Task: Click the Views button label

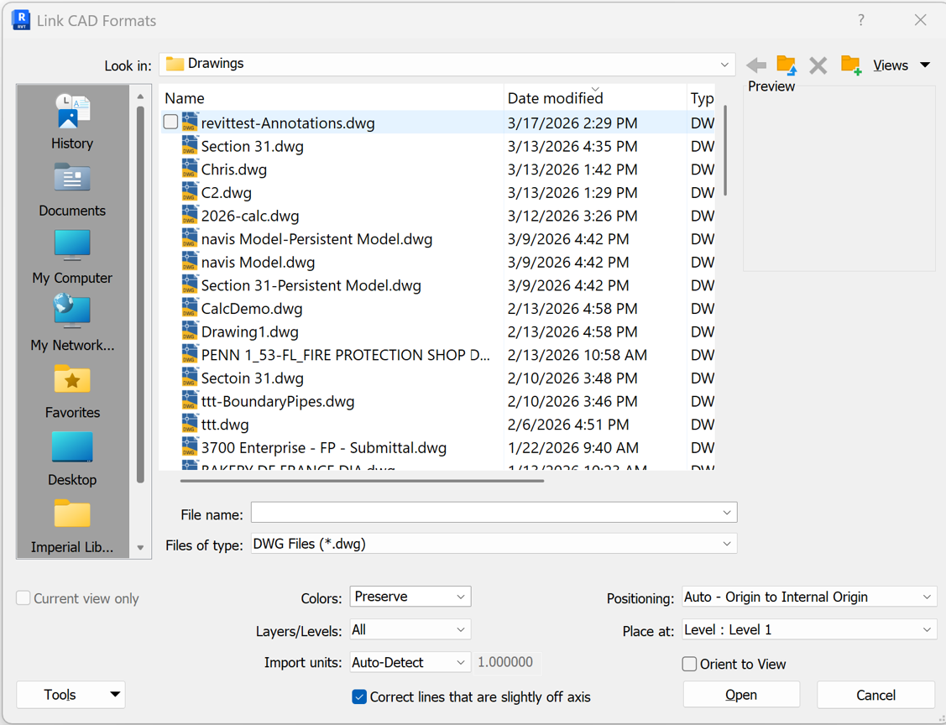Action: [x=891, y=65]
